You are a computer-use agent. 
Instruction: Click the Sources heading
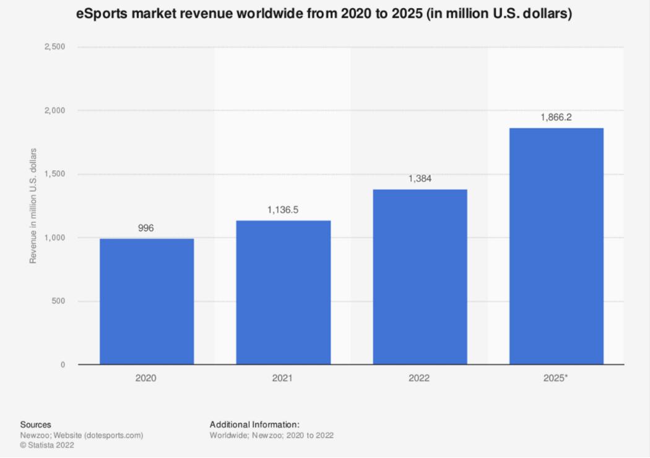pyautogui.click(x=35, y=425)
